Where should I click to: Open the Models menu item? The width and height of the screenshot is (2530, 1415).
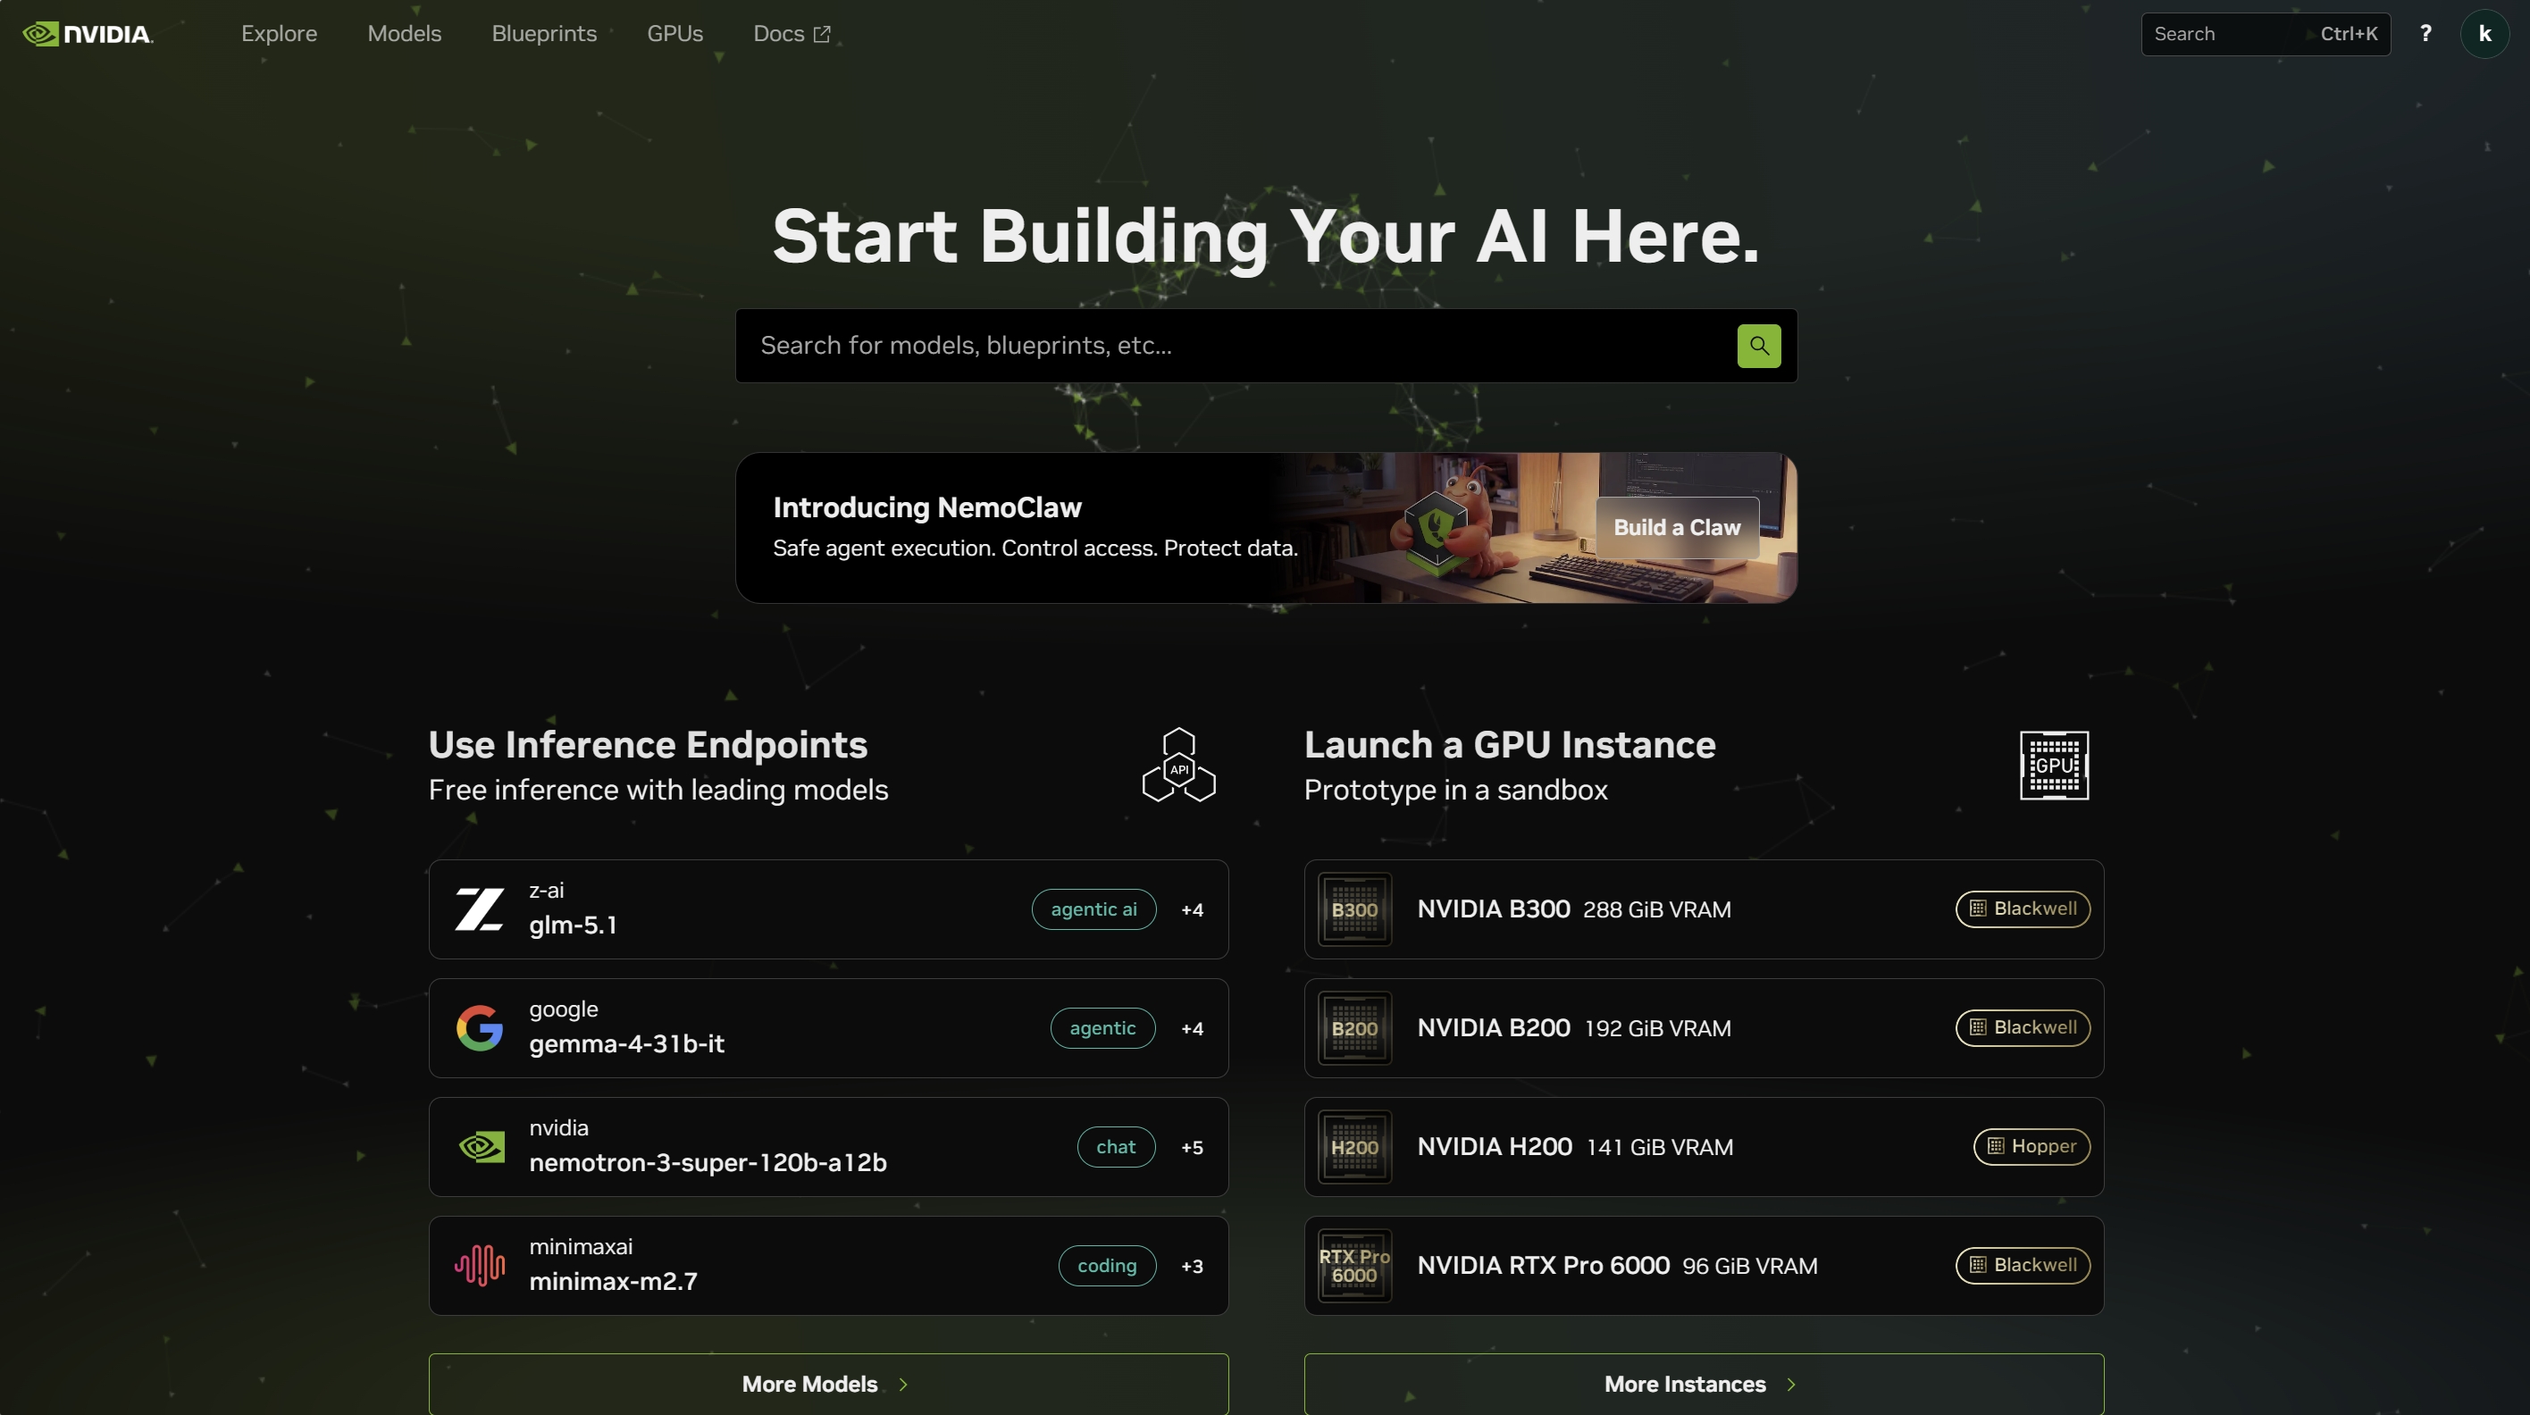(x=404, y=34)
